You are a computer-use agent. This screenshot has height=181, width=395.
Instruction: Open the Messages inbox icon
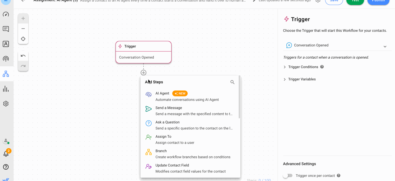click(x=6, y=29)
